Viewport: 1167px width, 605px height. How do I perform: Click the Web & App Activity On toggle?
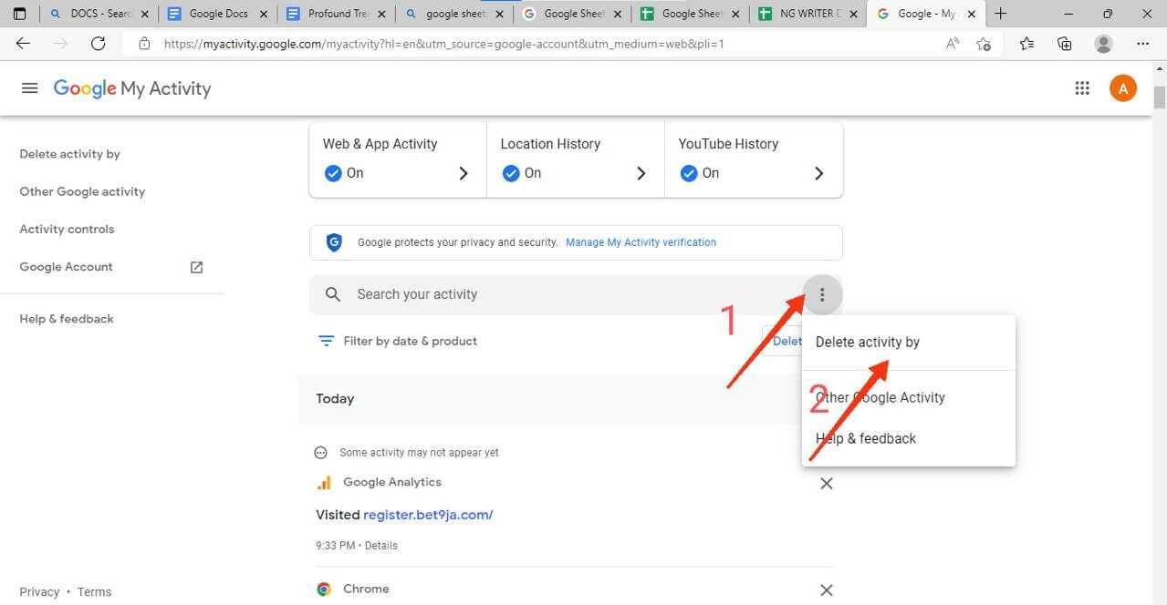(x=334, y=173)
